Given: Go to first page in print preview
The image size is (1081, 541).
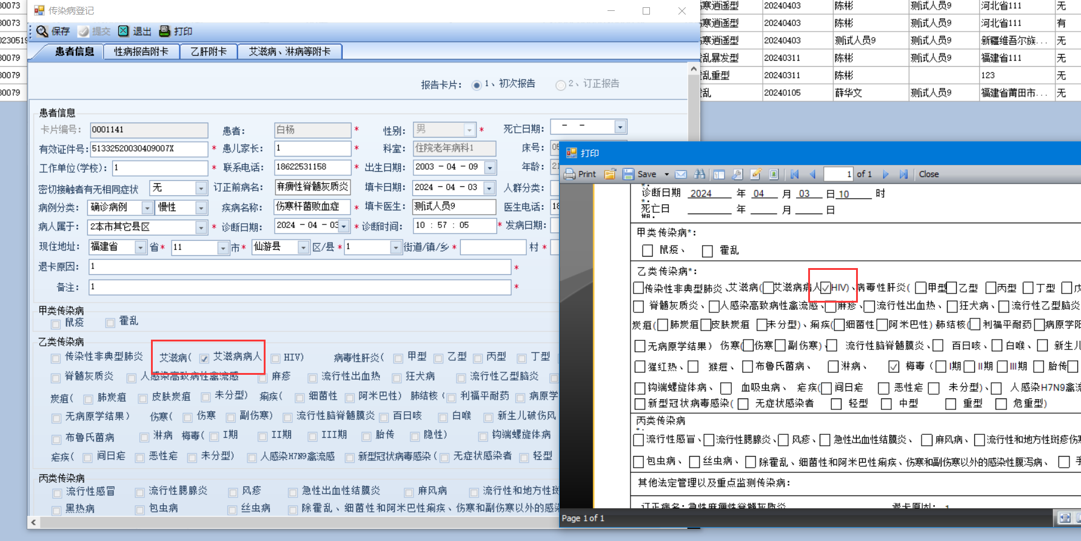Looking at the screenshot, I should coord(795,174).
